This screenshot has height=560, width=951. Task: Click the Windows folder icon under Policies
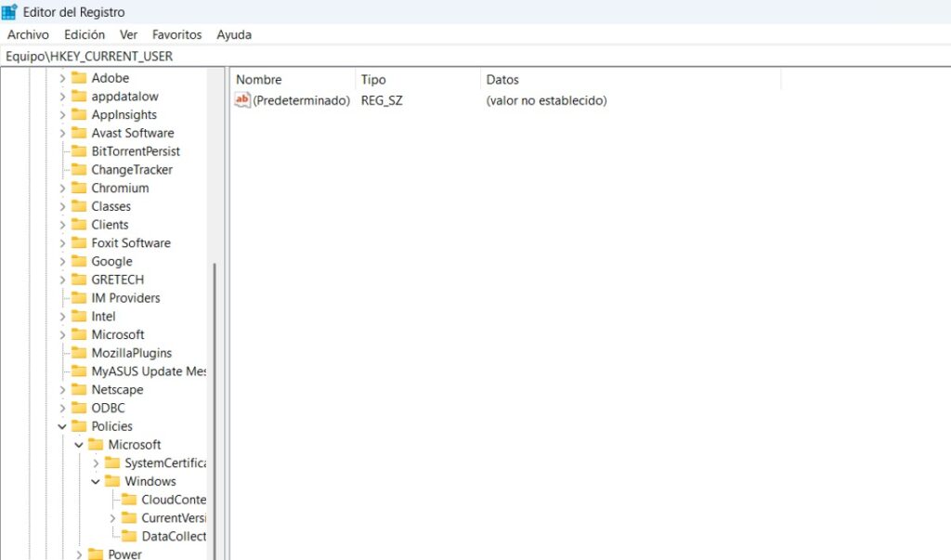(x=111, y=481)
